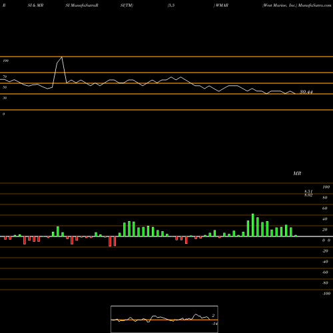Screen dimensions: 333x333
Task: Click the MR right axis label -40
Action: pos(325,262)
